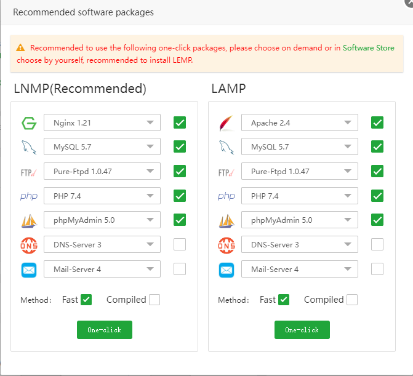
Task: Uncheck phpMyAdmin 5.0 in LAMP
Action: click(x=377, y=220)
